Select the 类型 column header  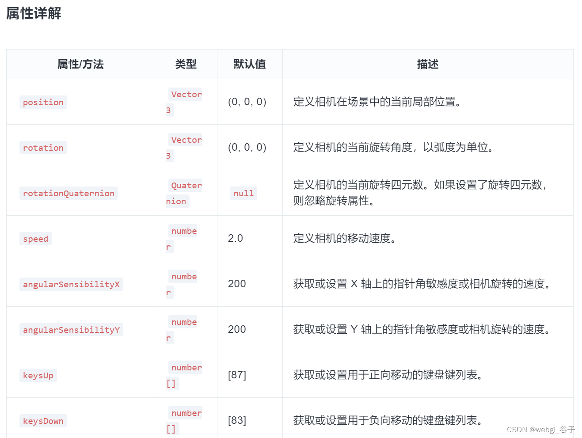(186, 64)
